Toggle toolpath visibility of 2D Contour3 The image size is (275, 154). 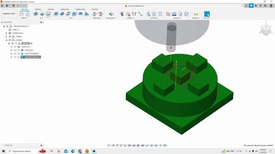15,57
